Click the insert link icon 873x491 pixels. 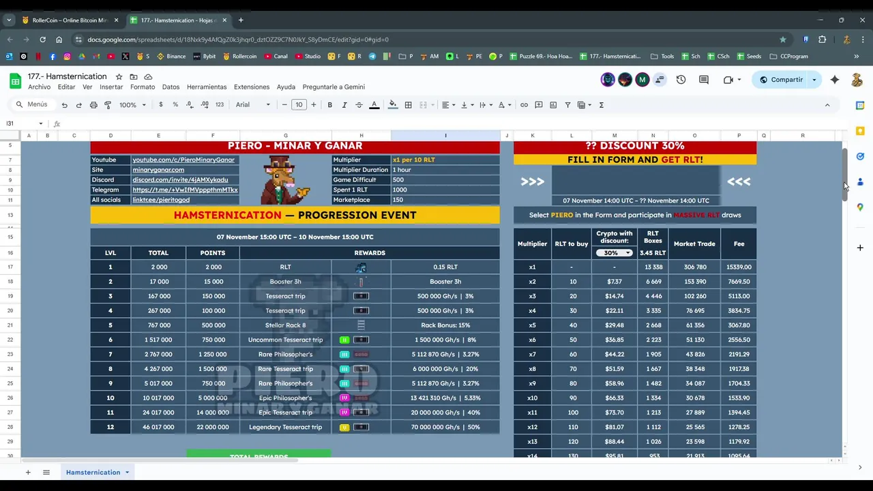click(x=524, y=105)
